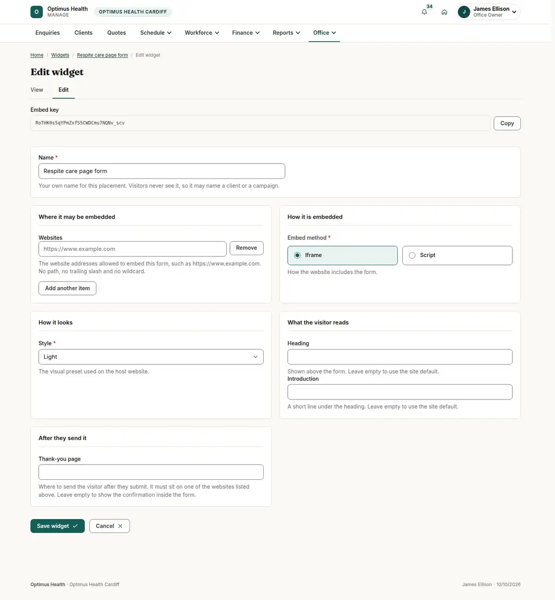Click the Optimus Health logo

click(x=37, y=12)
